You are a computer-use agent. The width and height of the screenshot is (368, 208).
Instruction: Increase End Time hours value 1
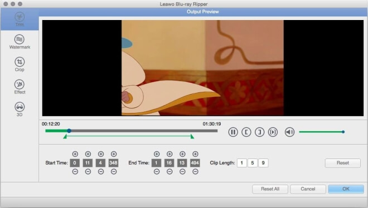click(x=157, y=154)
